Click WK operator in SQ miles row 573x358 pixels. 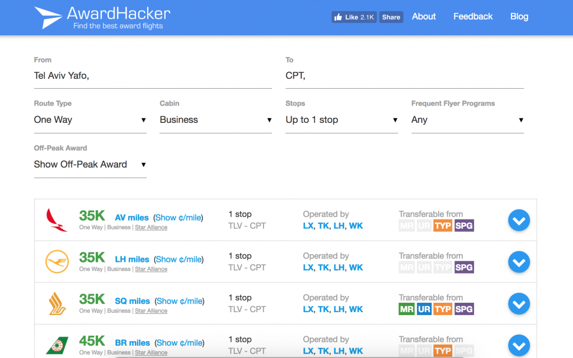pos(356,309)
